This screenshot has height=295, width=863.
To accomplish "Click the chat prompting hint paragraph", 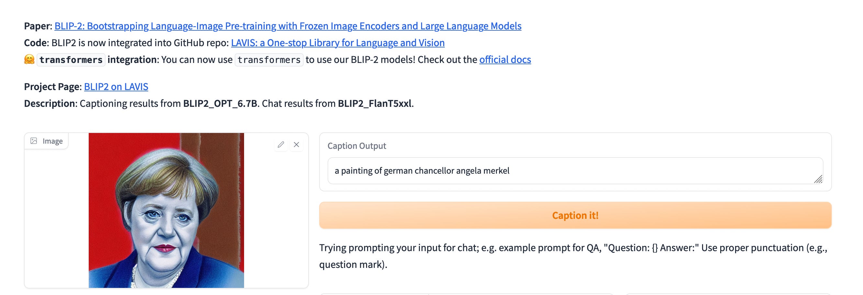I will (x=573, y=256).
